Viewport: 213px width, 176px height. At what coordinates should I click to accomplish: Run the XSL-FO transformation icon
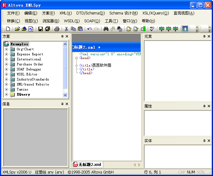click(x=169, y=29)
